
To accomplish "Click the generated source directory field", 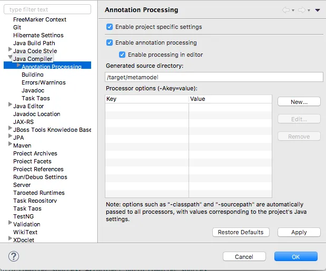I will [x=214, y=77].
